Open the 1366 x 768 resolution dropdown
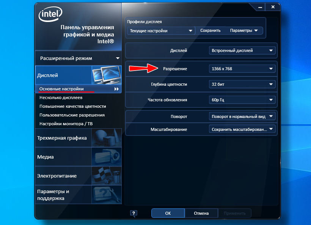 pos(242,69)
